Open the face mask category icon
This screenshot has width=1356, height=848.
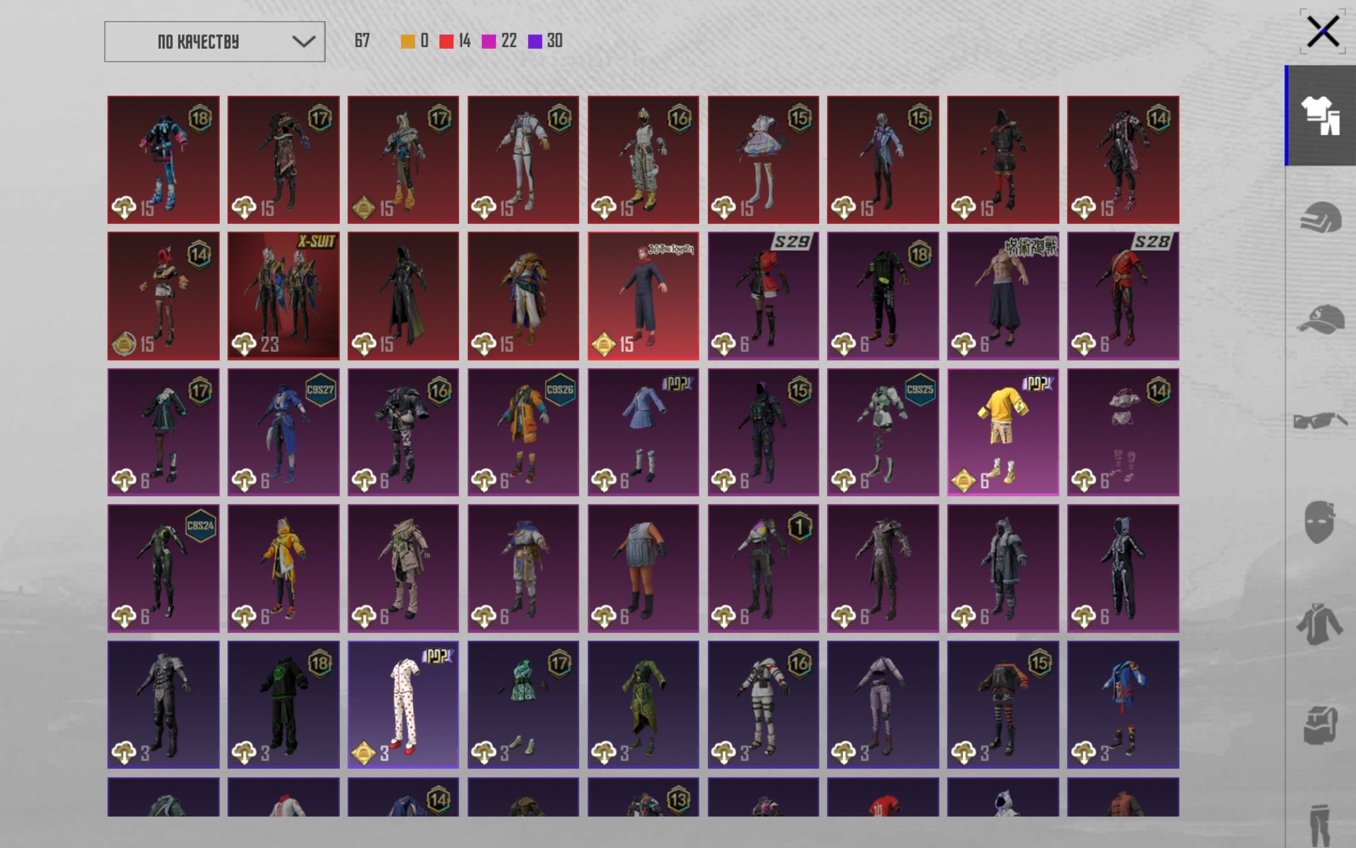(x=1319, y=522)
